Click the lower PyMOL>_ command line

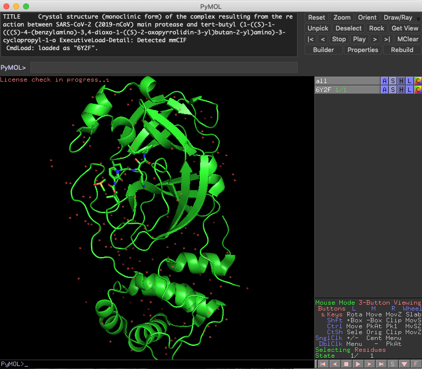click(x=157, y=364)
